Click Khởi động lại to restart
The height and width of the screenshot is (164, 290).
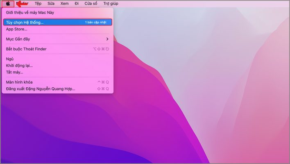(19, 66)
